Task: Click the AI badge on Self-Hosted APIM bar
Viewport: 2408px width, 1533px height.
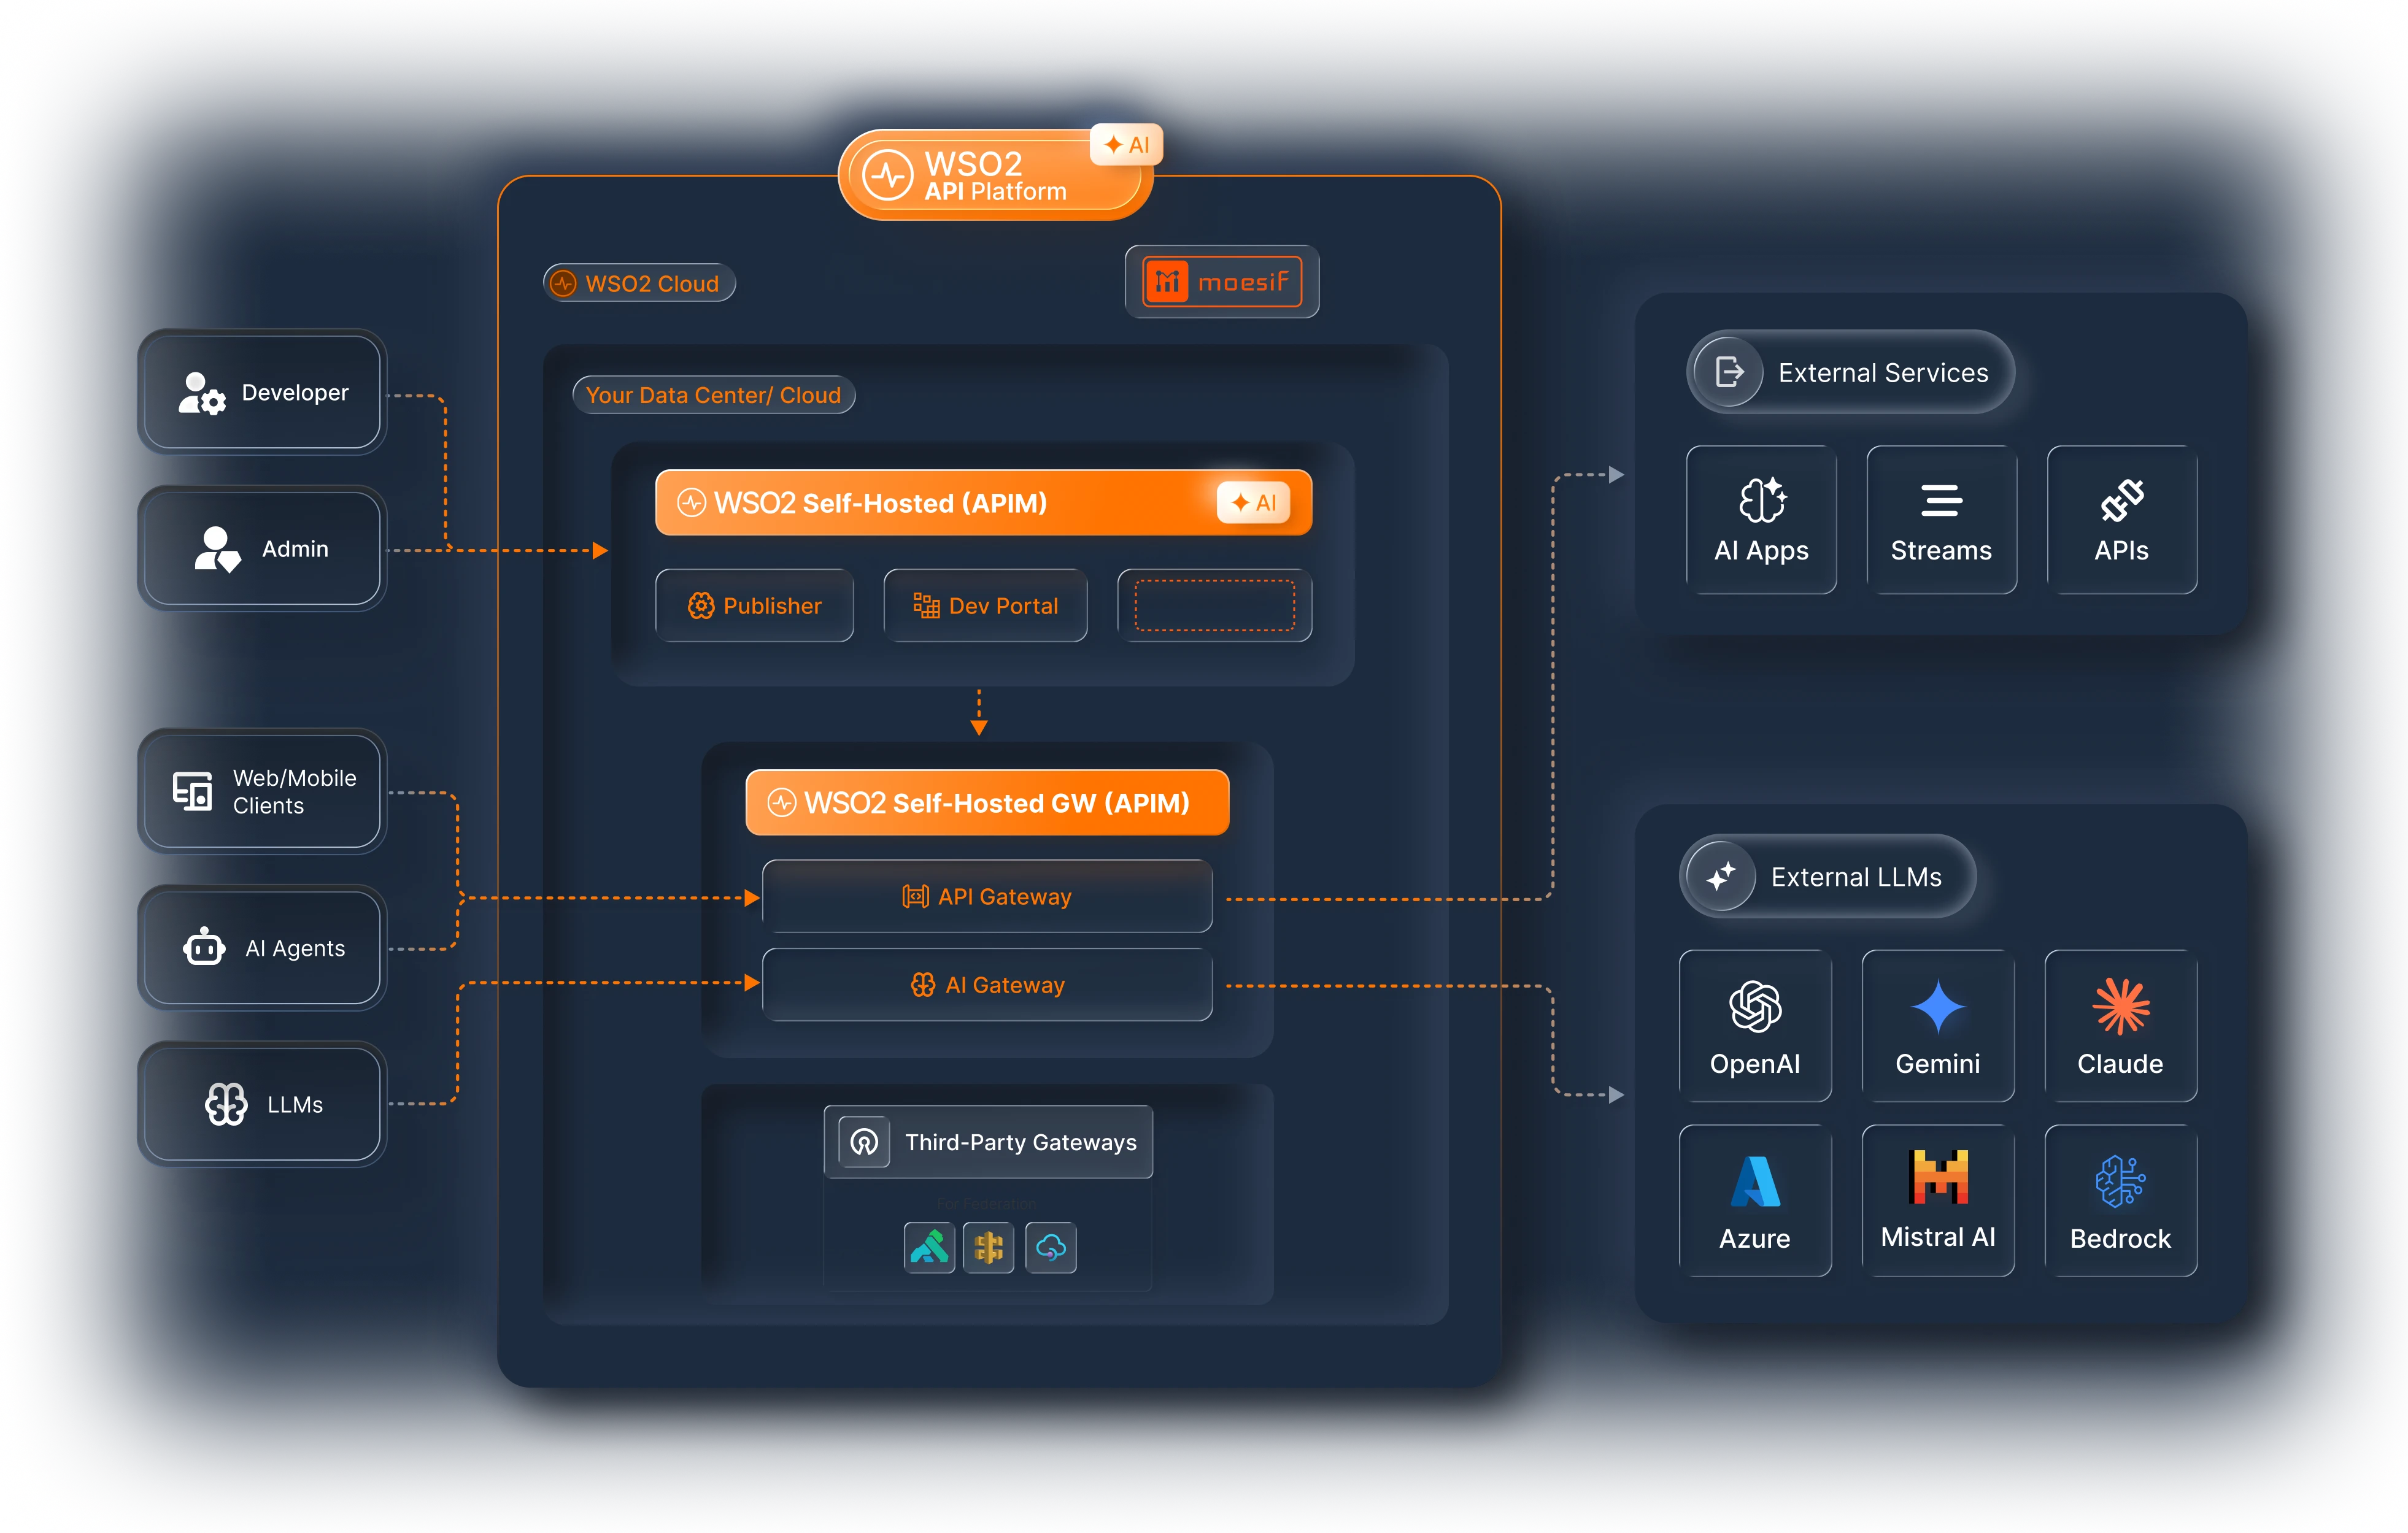Action: click(x=1254, y=502)
